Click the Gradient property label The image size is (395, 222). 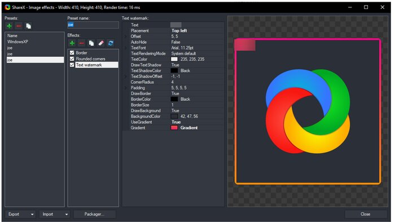click(x=138, y=128)
